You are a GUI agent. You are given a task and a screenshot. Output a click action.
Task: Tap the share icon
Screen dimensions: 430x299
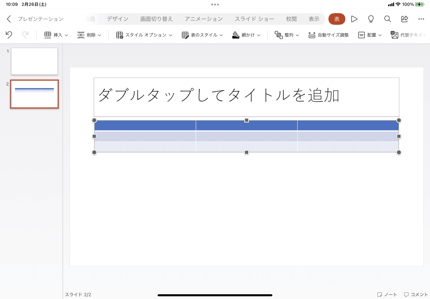404,19
